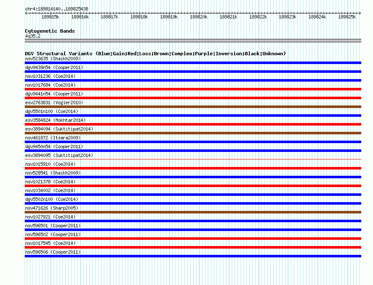Click the blue gain bar under nsv523635
The width and height of the screenshot is (373, 285).
193,63
